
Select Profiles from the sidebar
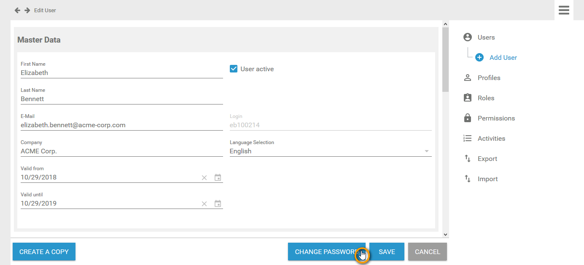(x=489, y=78)
